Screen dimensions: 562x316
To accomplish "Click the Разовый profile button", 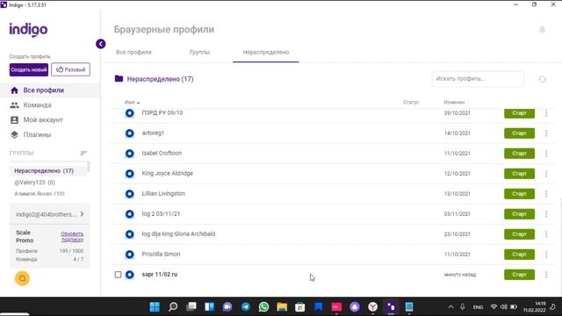I will [x=70, y=69].
